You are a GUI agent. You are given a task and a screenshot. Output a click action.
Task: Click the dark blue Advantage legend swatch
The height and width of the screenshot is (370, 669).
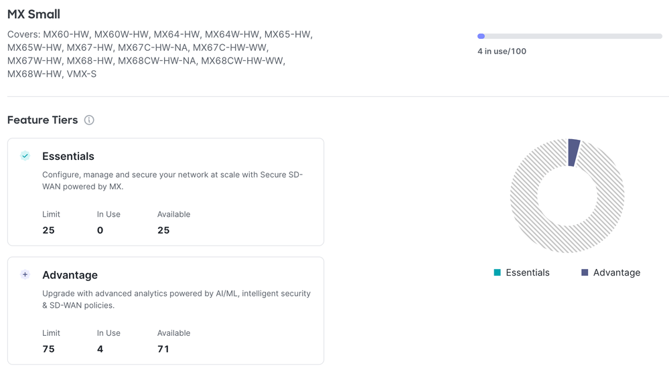pos(585,272)
